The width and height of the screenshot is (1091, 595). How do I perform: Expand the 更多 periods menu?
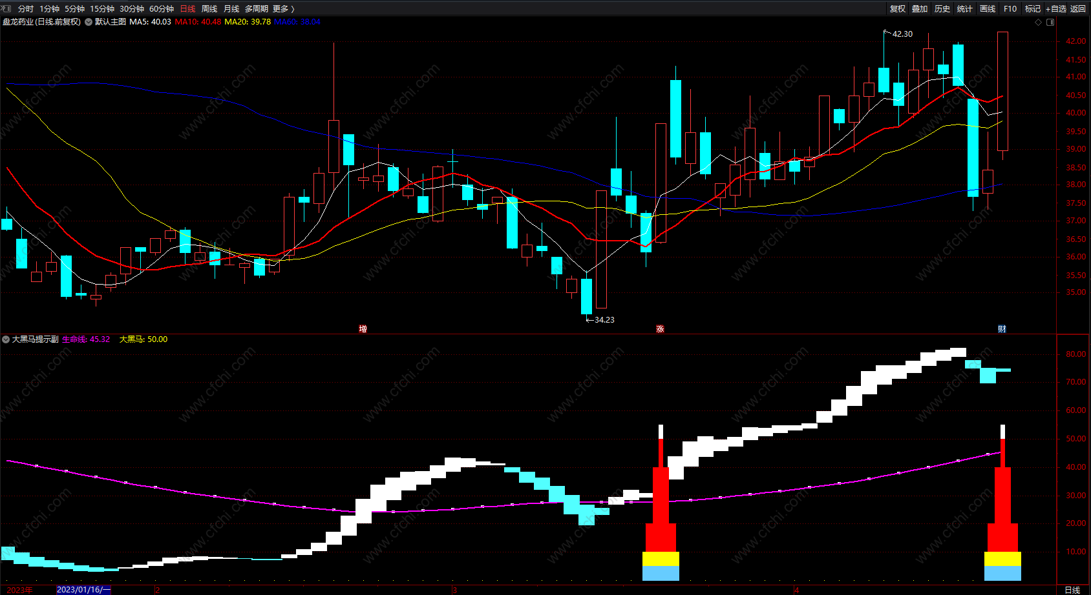coord(284,8)
